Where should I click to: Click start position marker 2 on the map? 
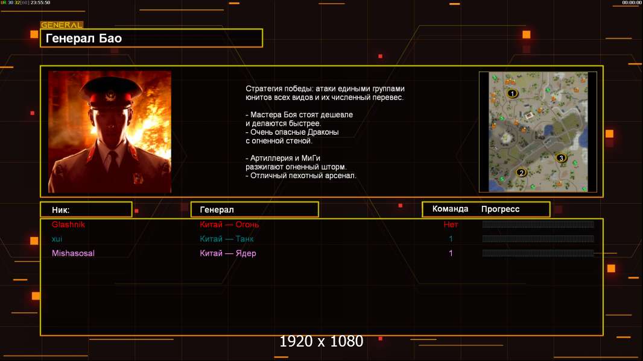pos(521,173)
